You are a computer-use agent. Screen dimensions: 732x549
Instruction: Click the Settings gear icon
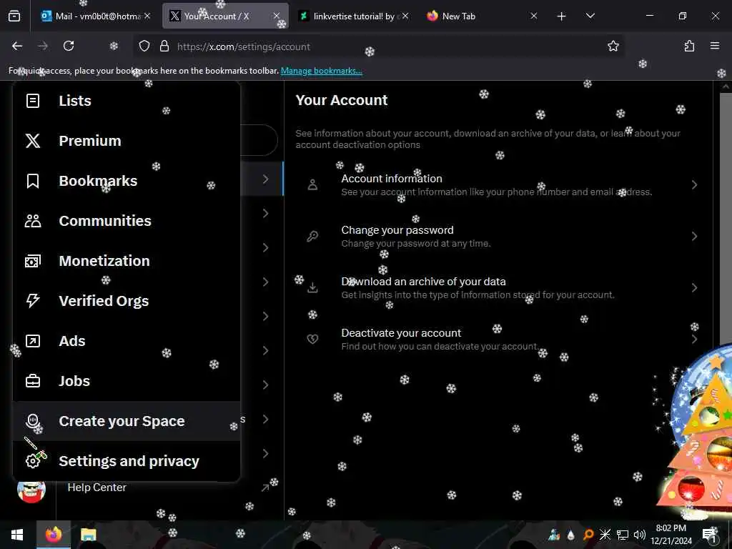point(33,461)
